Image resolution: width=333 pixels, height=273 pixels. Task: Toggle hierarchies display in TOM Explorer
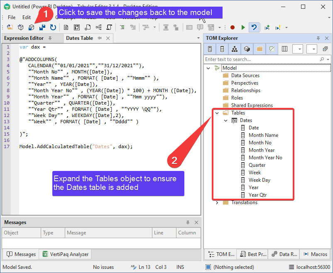pyautogui.click(x=235, y=49)
